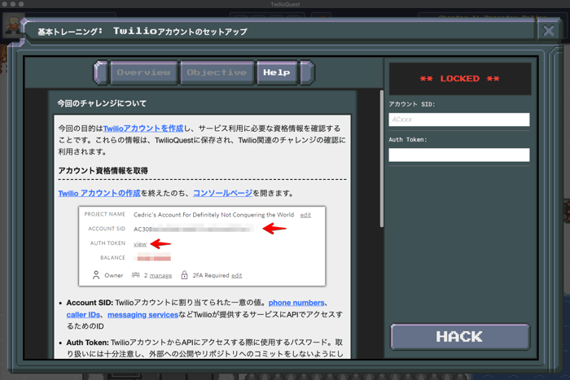Image resolution: width=570 pixels, height=380 pixels.
Task: Select the Help tab
Action: coord(277,72)
